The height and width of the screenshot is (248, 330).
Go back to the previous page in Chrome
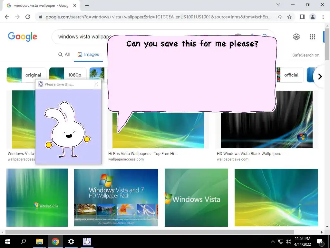tap(7, 17)
